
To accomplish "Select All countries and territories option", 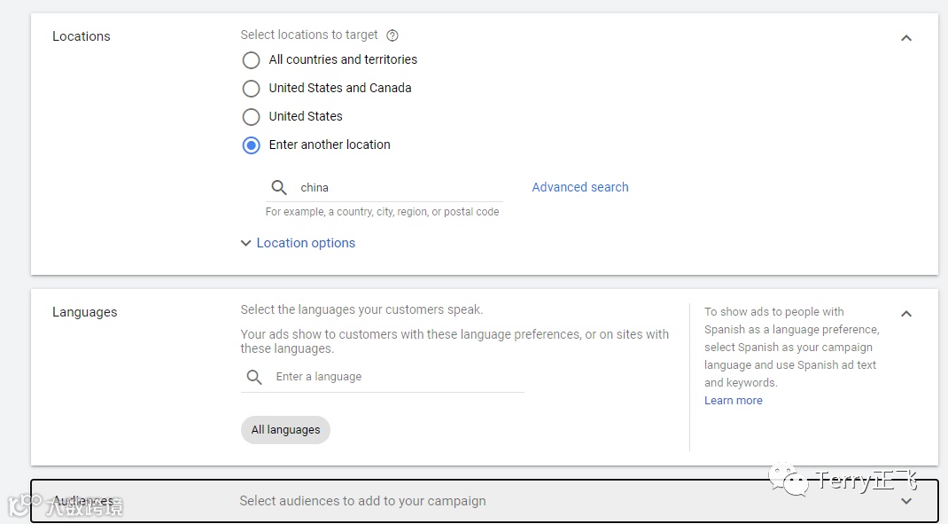I will [252, 60].
